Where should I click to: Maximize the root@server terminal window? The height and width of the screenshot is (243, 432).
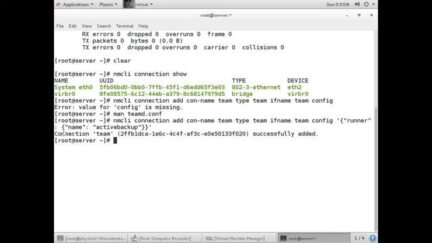(x=359, y=15)
